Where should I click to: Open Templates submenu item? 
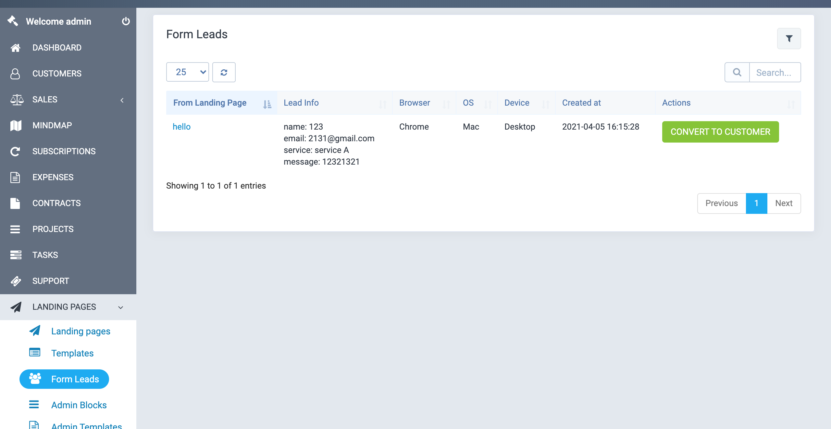tap(72, 353)
